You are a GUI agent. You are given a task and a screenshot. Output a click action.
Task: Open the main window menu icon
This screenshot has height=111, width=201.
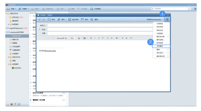195,9
